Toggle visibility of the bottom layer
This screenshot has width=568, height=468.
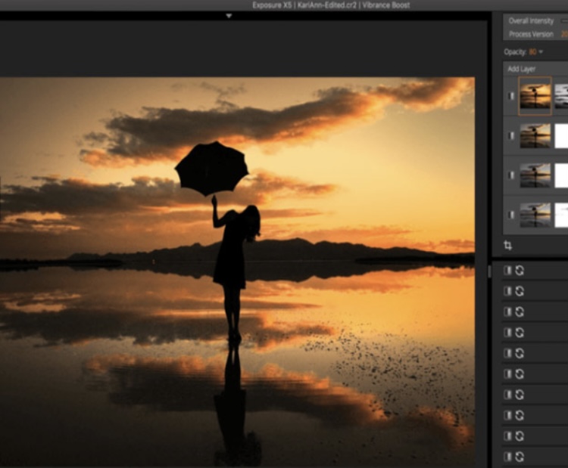tap(510, 215)
